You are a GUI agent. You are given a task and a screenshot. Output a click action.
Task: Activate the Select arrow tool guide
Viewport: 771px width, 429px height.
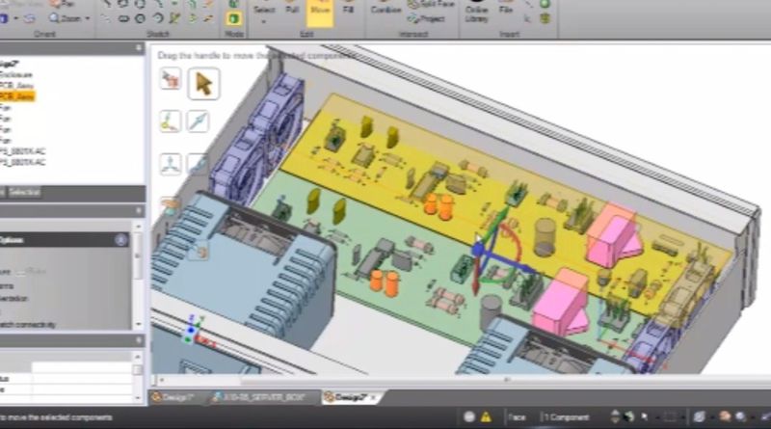[203, 84]
